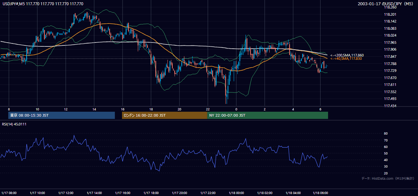Click price level 118.083 on the axis
The height and width of the screenshot is (196, 418).
coord(390,28)
